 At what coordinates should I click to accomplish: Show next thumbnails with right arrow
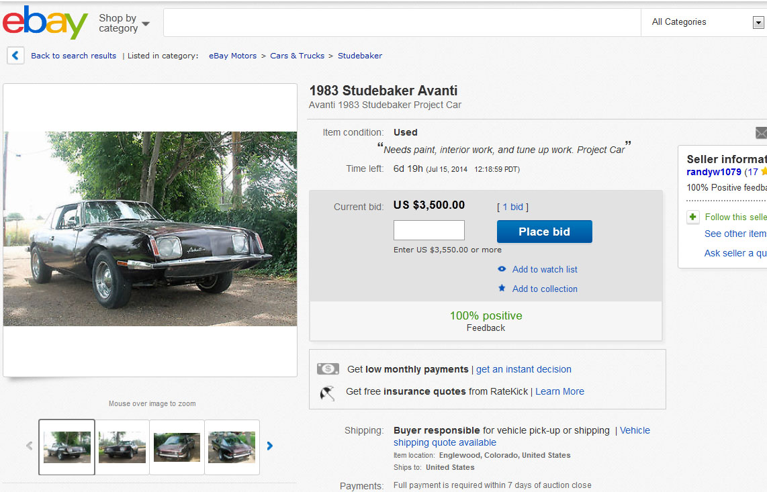pos(270,446)
